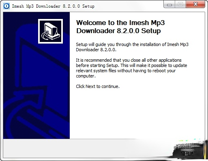Click the 'Setup will guide you through' paragraph
This screenshot has height=161, width=208.
tap(132, 47)
